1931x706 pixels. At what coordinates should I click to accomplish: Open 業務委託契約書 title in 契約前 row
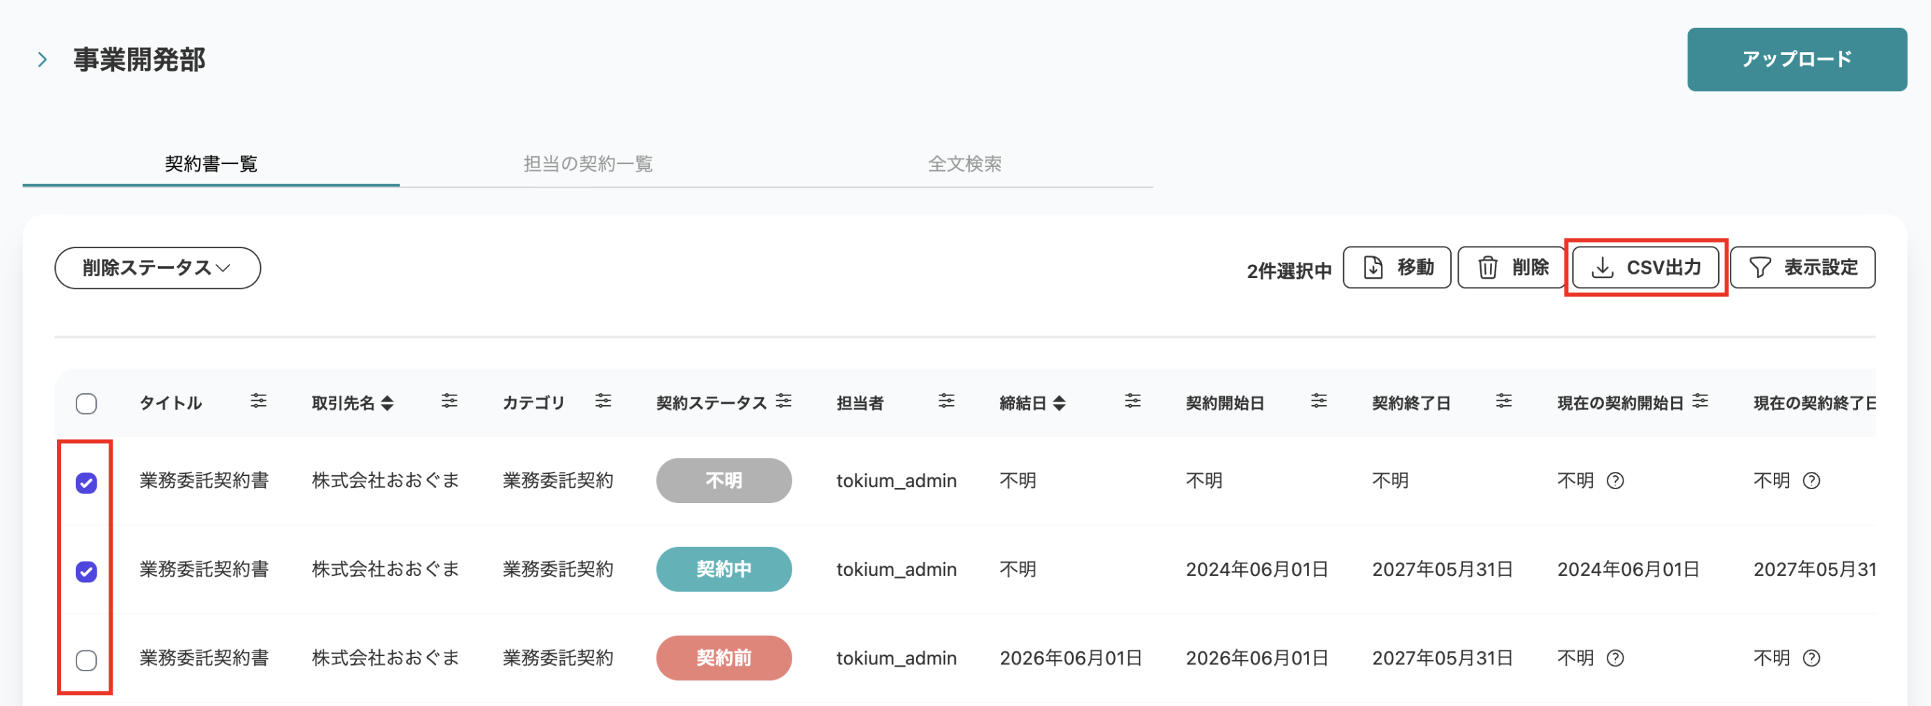(204, 658)
